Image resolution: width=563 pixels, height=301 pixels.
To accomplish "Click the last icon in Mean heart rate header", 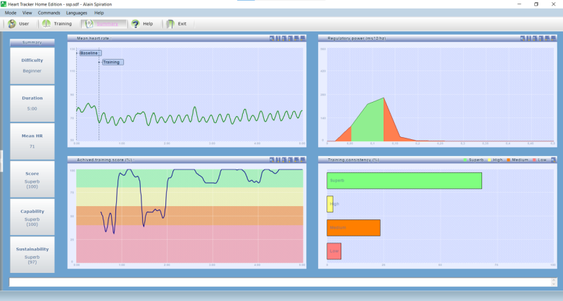I will (303, 38).
